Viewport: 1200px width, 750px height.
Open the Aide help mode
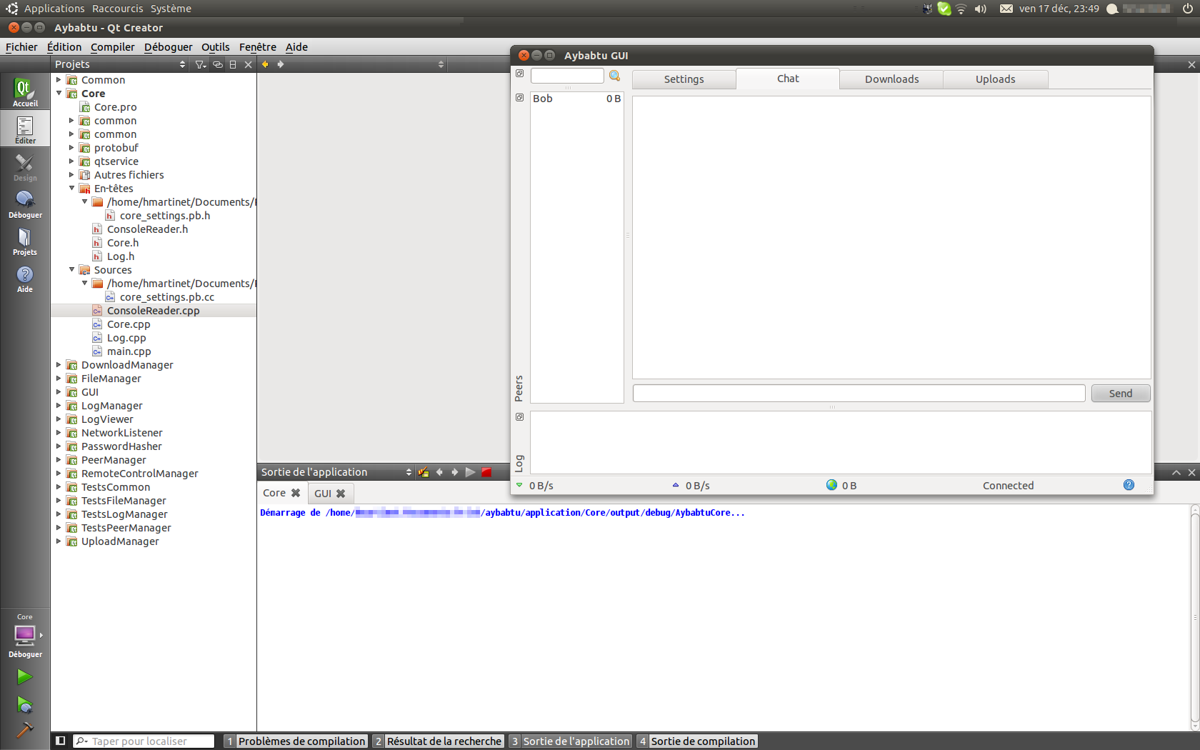(25, 279)
